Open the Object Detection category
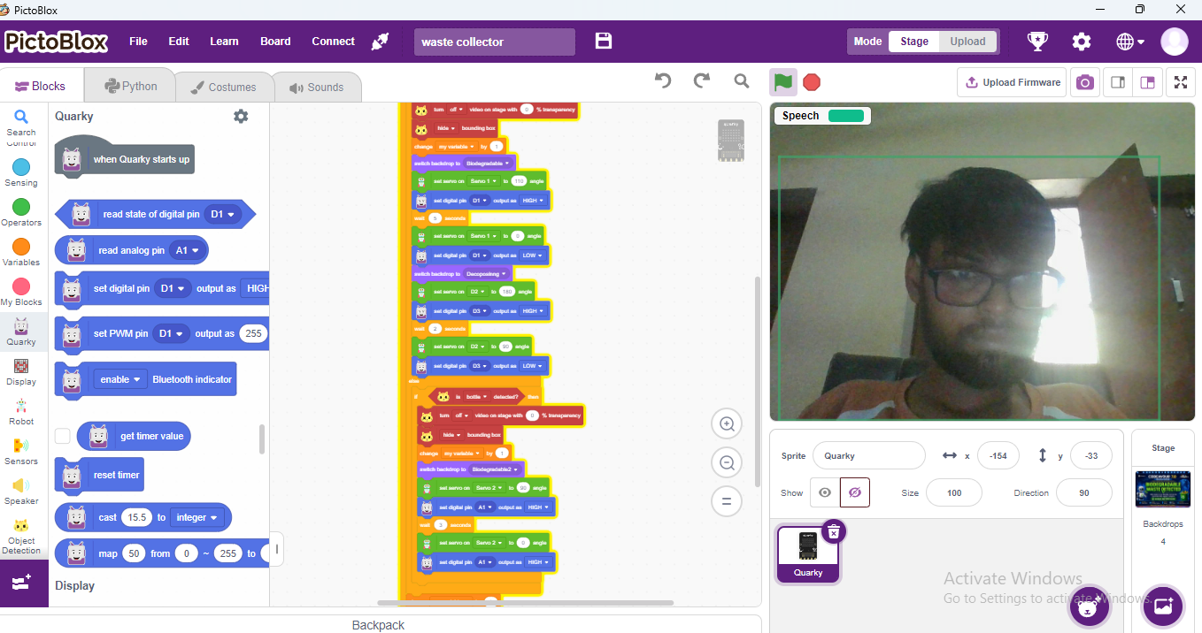Viewport: 1202px width, 633px height. tap(21, 536)
